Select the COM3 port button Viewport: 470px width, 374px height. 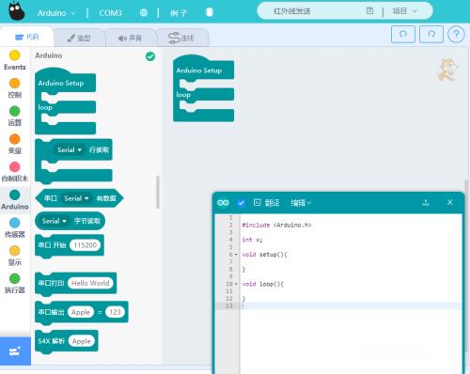[110, 13]
